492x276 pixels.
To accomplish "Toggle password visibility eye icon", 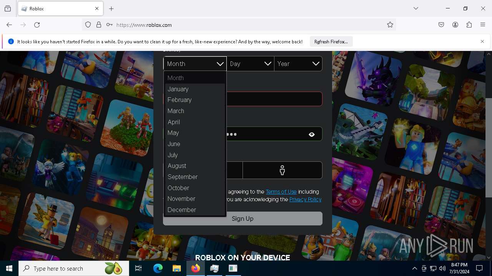I will tap(312, 134).
